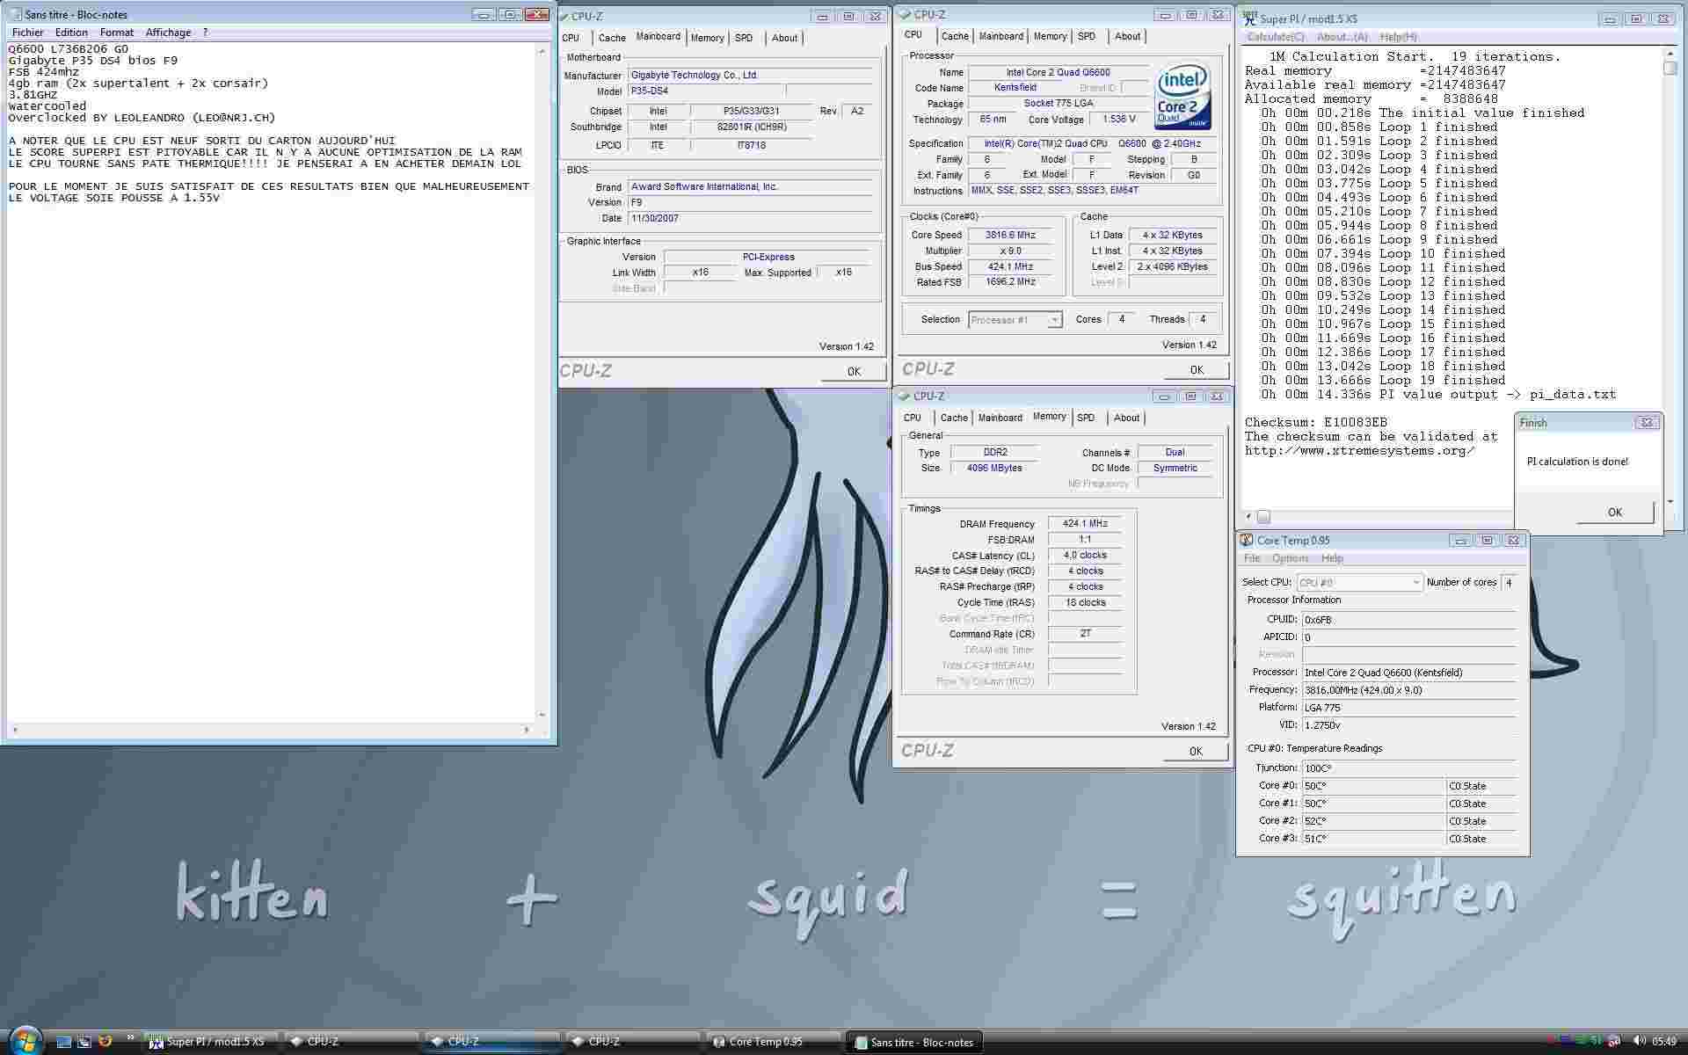
Task: Activate Sans titre - Bloc-notes taskbar button
Action: point(914,1042)
